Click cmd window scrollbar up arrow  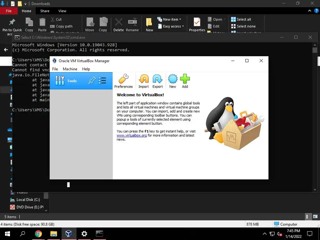pos(315,45)
